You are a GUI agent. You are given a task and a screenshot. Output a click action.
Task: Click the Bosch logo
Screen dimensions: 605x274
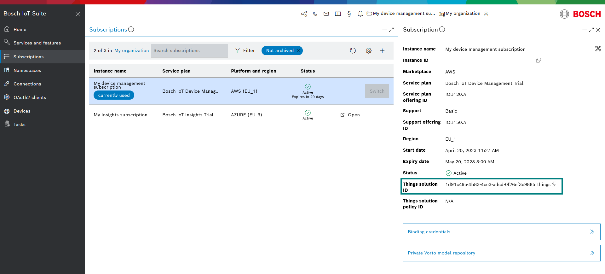(580, 14)
